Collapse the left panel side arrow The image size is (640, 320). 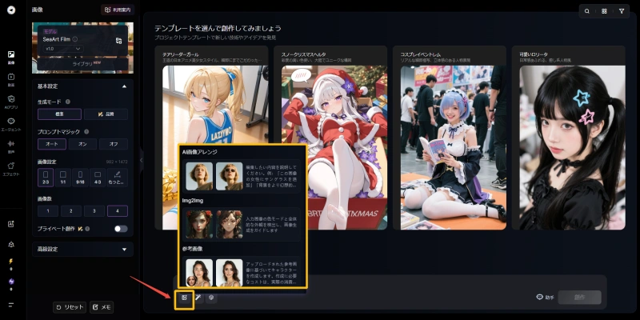click(142, 160)
